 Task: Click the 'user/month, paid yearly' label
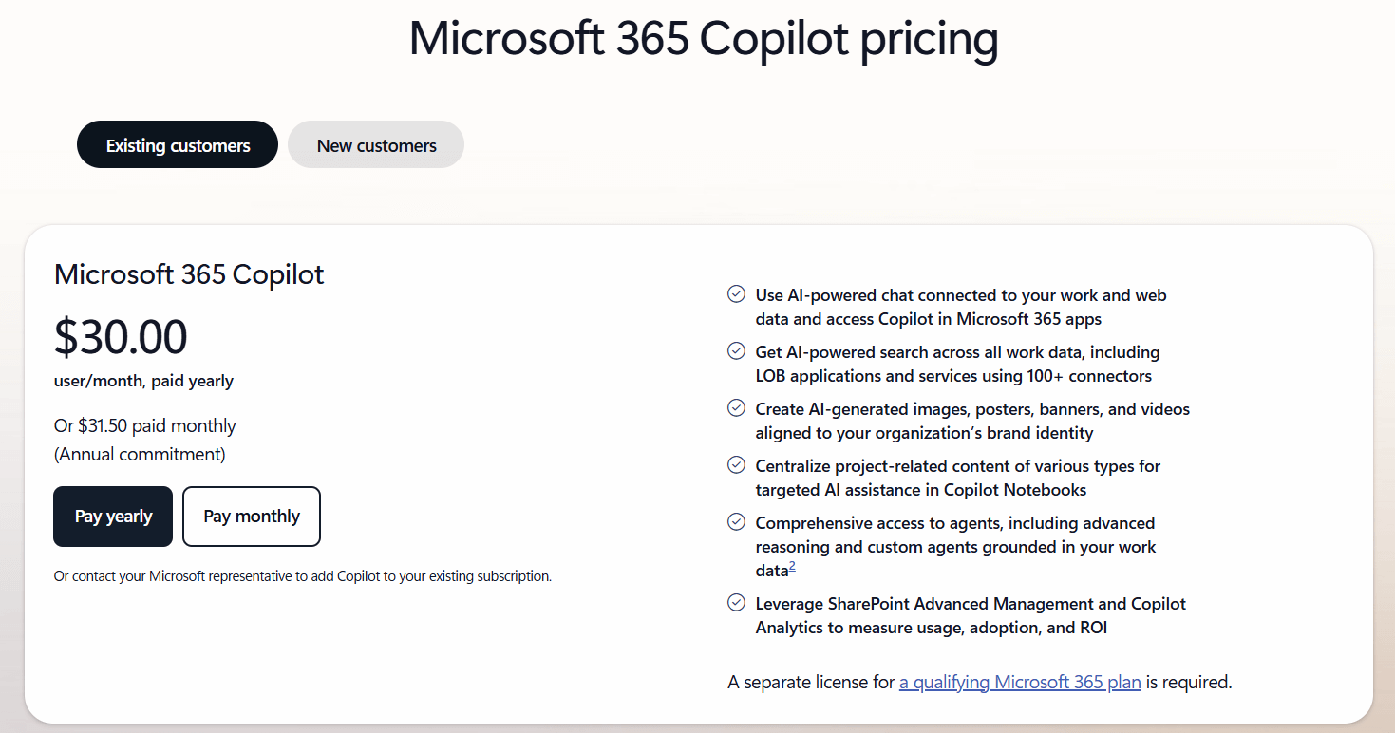pyautogui.click(x=143, y=381)
